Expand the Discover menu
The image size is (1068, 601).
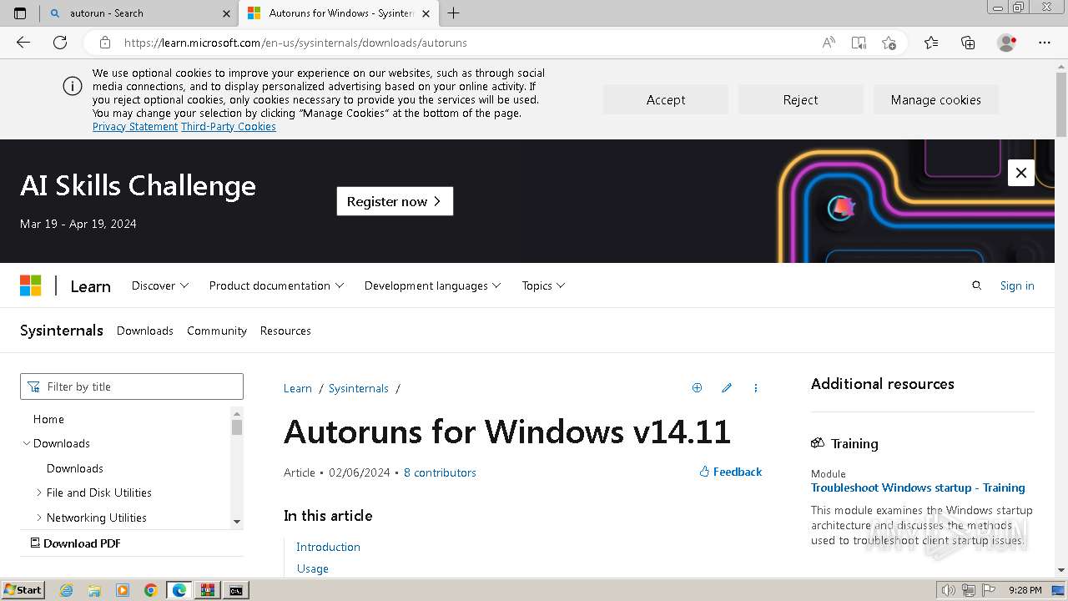160,285
